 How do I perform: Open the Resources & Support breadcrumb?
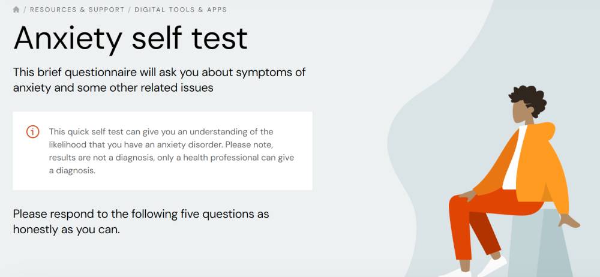77,10
